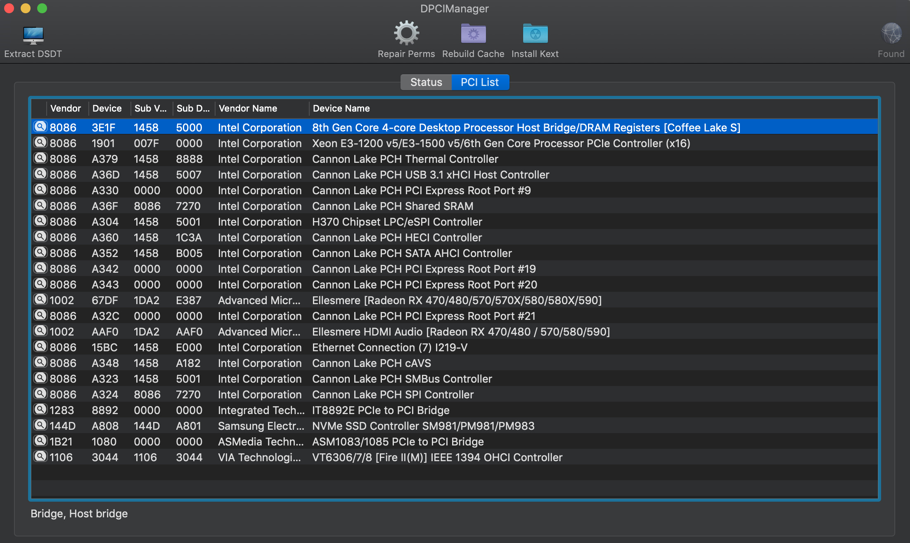Click the ASMedia Techn... vendor name cell
910x543 pixels.
[x=261, y=442]
